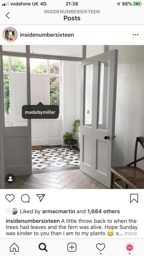
Task: Tap the back arrow at top left
Action: (x=7, y=15)
